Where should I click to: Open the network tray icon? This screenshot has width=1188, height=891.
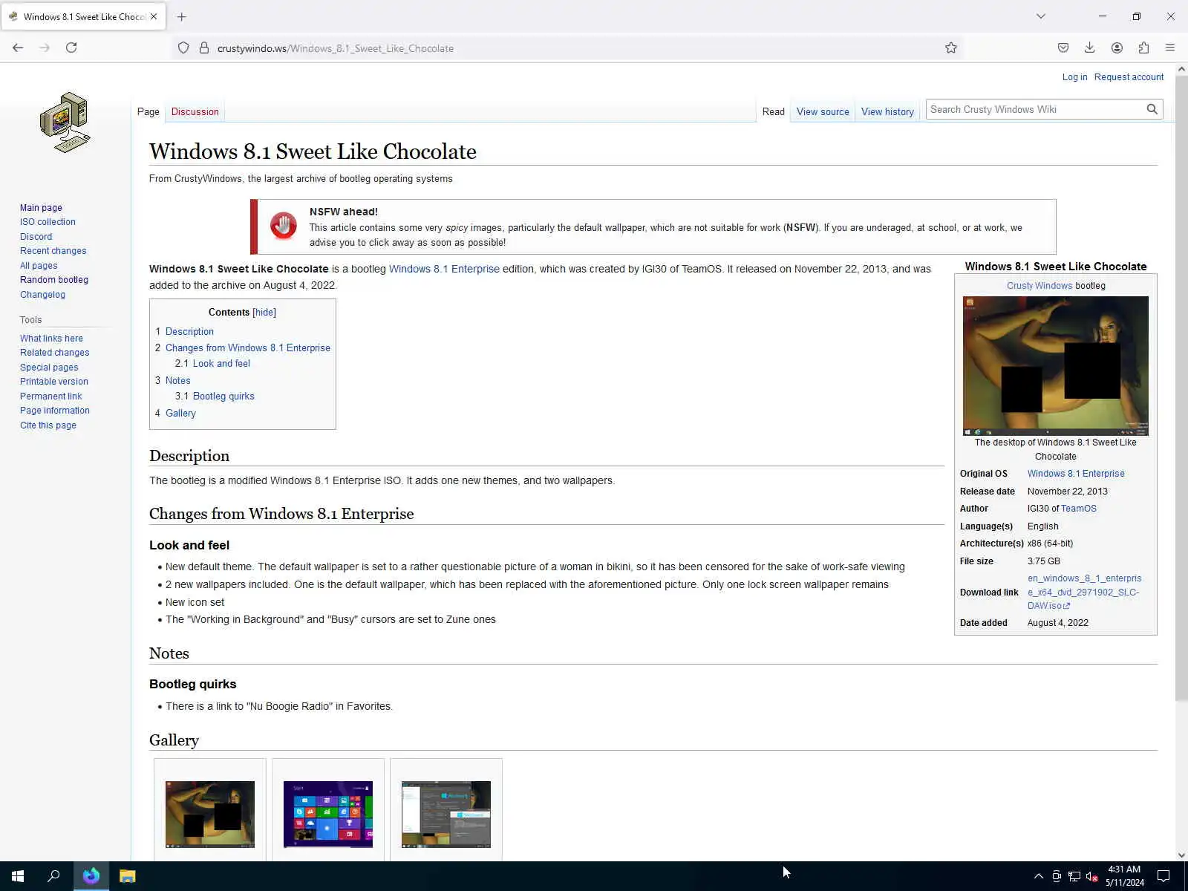click(x=1074, y=876)
